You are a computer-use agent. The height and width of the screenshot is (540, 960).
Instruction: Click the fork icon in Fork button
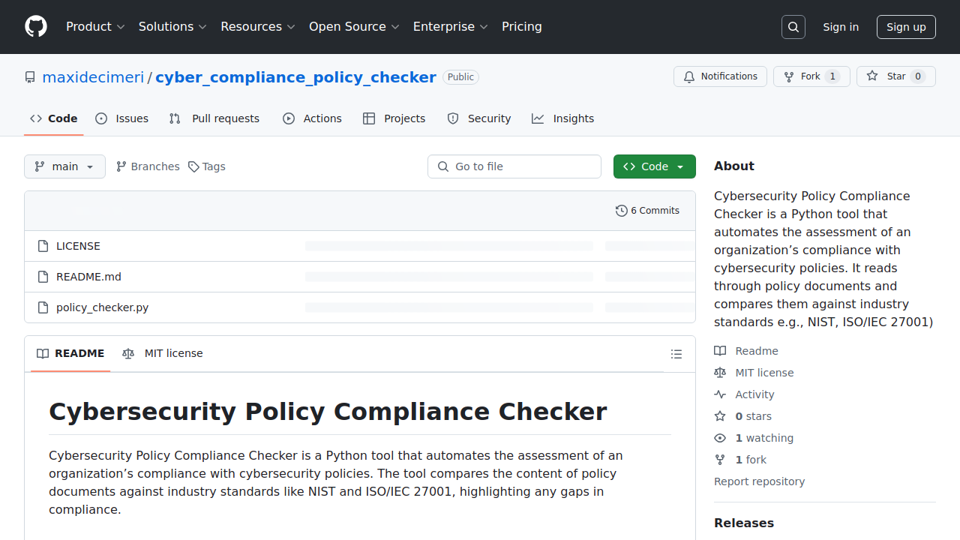pos(789,76)
